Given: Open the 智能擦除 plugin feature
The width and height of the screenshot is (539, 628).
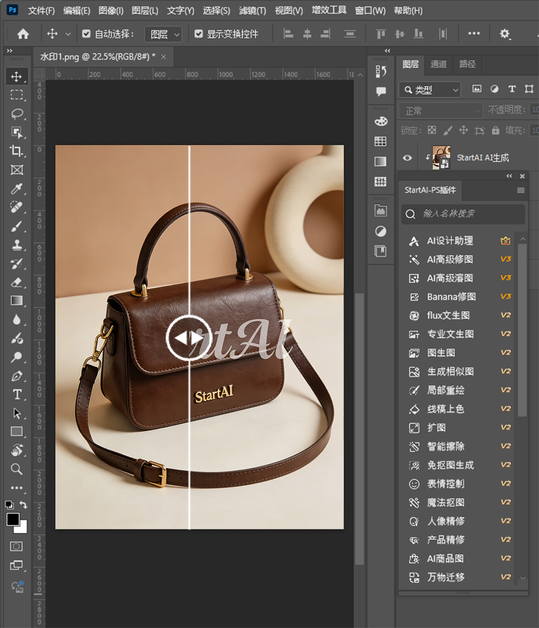Looking at the screenshot, I should point(445,447).
